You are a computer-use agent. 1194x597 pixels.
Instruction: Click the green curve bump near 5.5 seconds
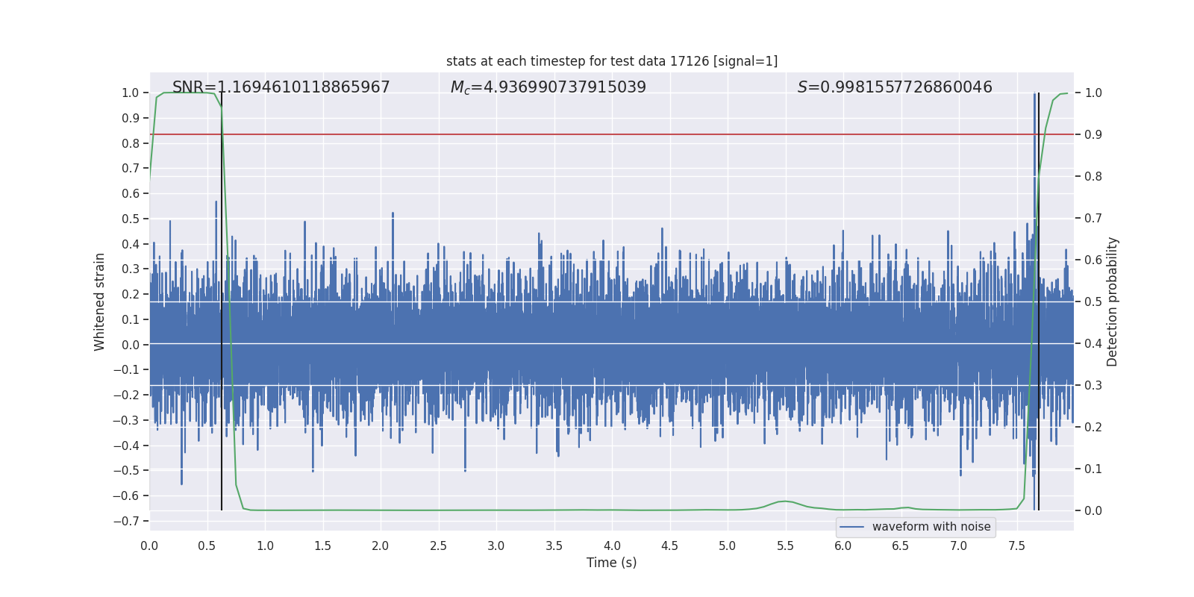click(785, 501)
